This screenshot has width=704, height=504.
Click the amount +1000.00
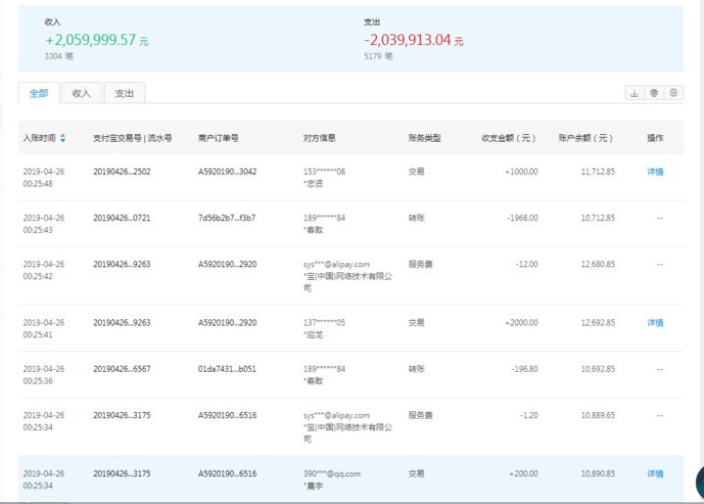tap(521, 171)
